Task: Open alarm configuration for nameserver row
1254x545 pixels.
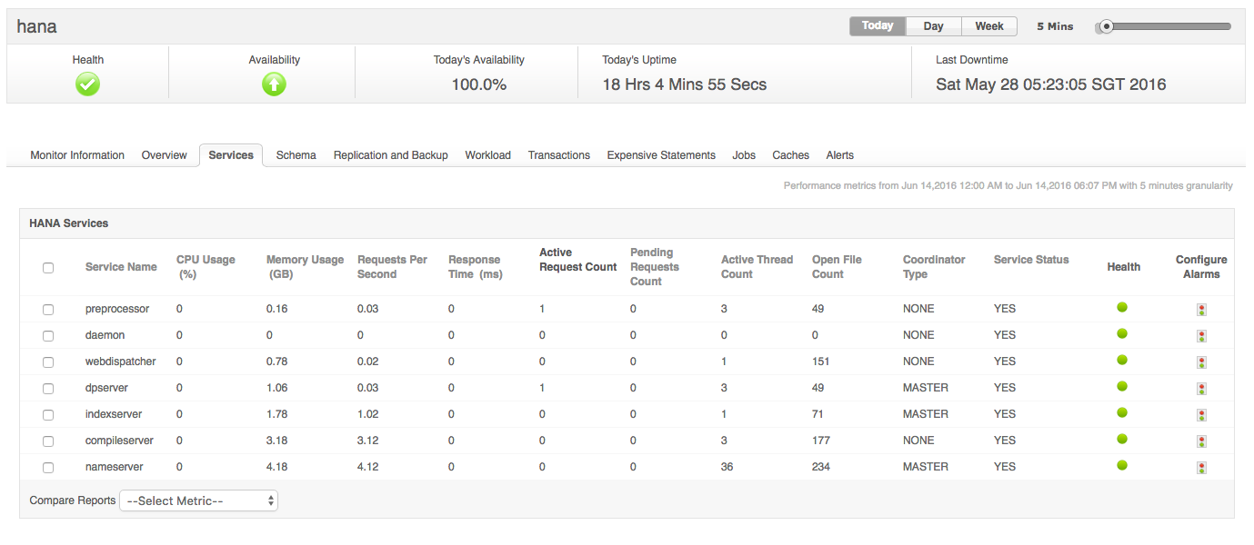Action: tap(1201, 468)
